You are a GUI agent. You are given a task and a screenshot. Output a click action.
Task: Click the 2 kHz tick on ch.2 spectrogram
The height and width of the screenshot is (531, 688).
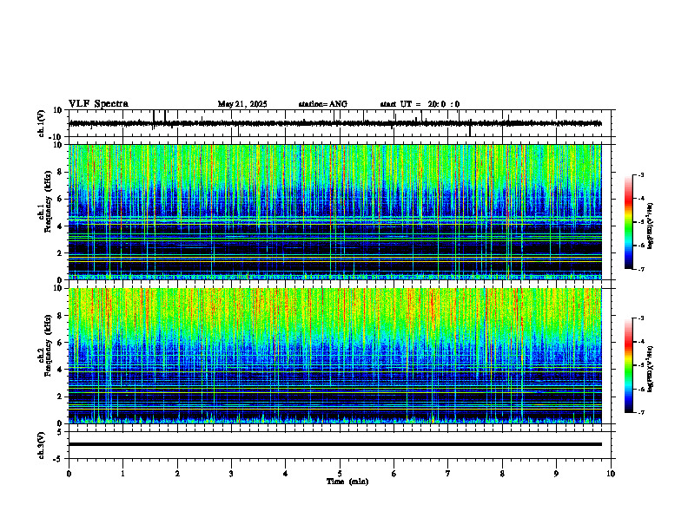coord(62,397)
